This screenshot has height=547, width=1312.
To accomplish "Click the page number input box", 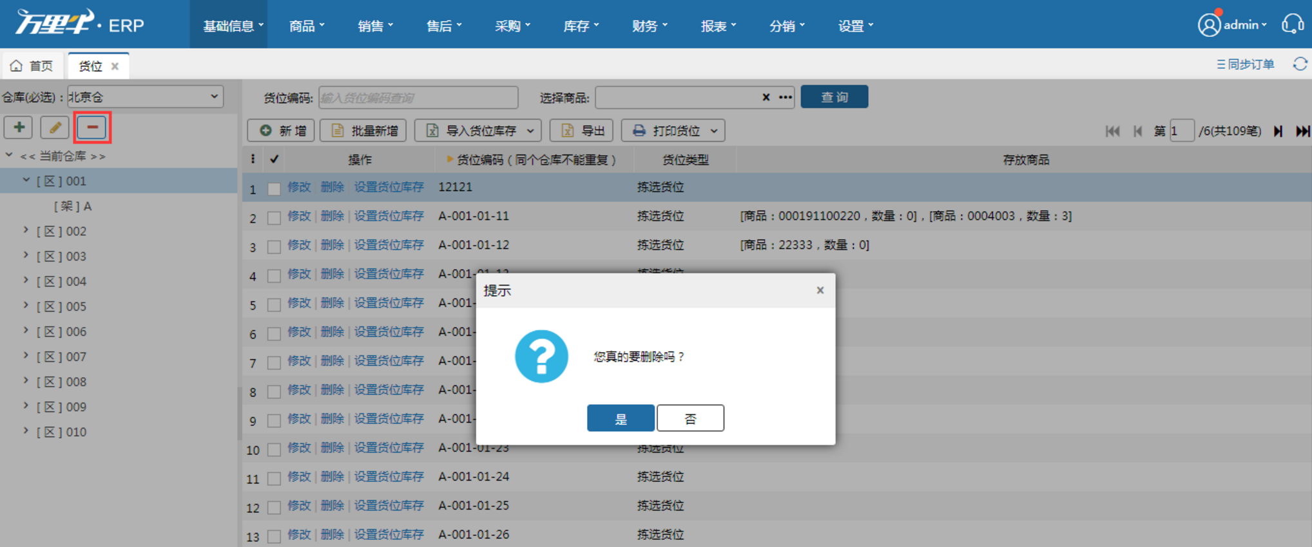I will (1182, 131).
